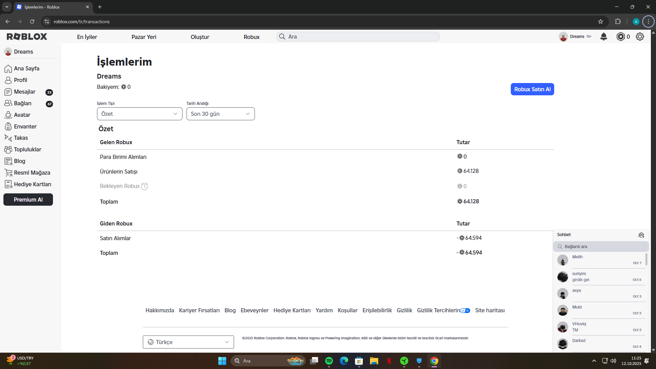Expand the İşlem Tipi Özet dropdown

pos(139,114)
